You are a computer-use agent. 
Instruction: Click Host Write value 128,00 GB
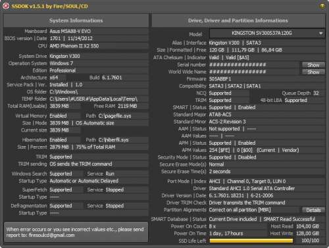pos(307,234)
